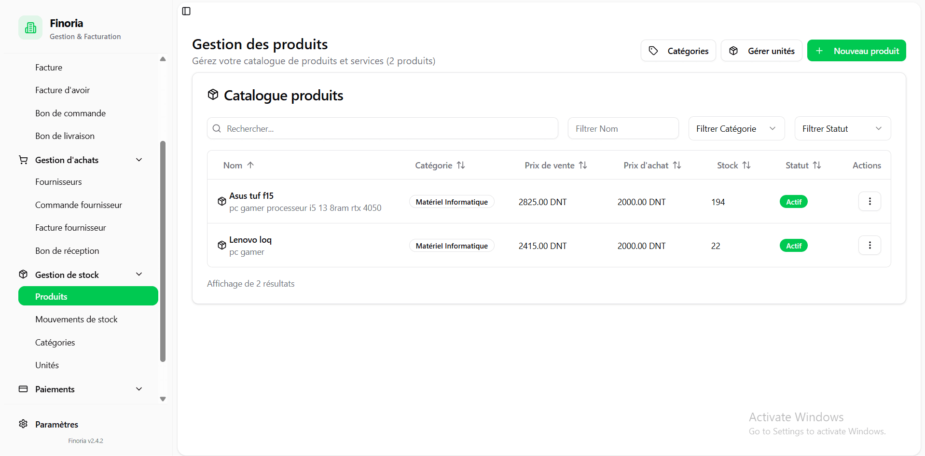This screenshot has height=456, width=925.
Task: Sort by Nom column arrow
Action: [x=250, y=165]
